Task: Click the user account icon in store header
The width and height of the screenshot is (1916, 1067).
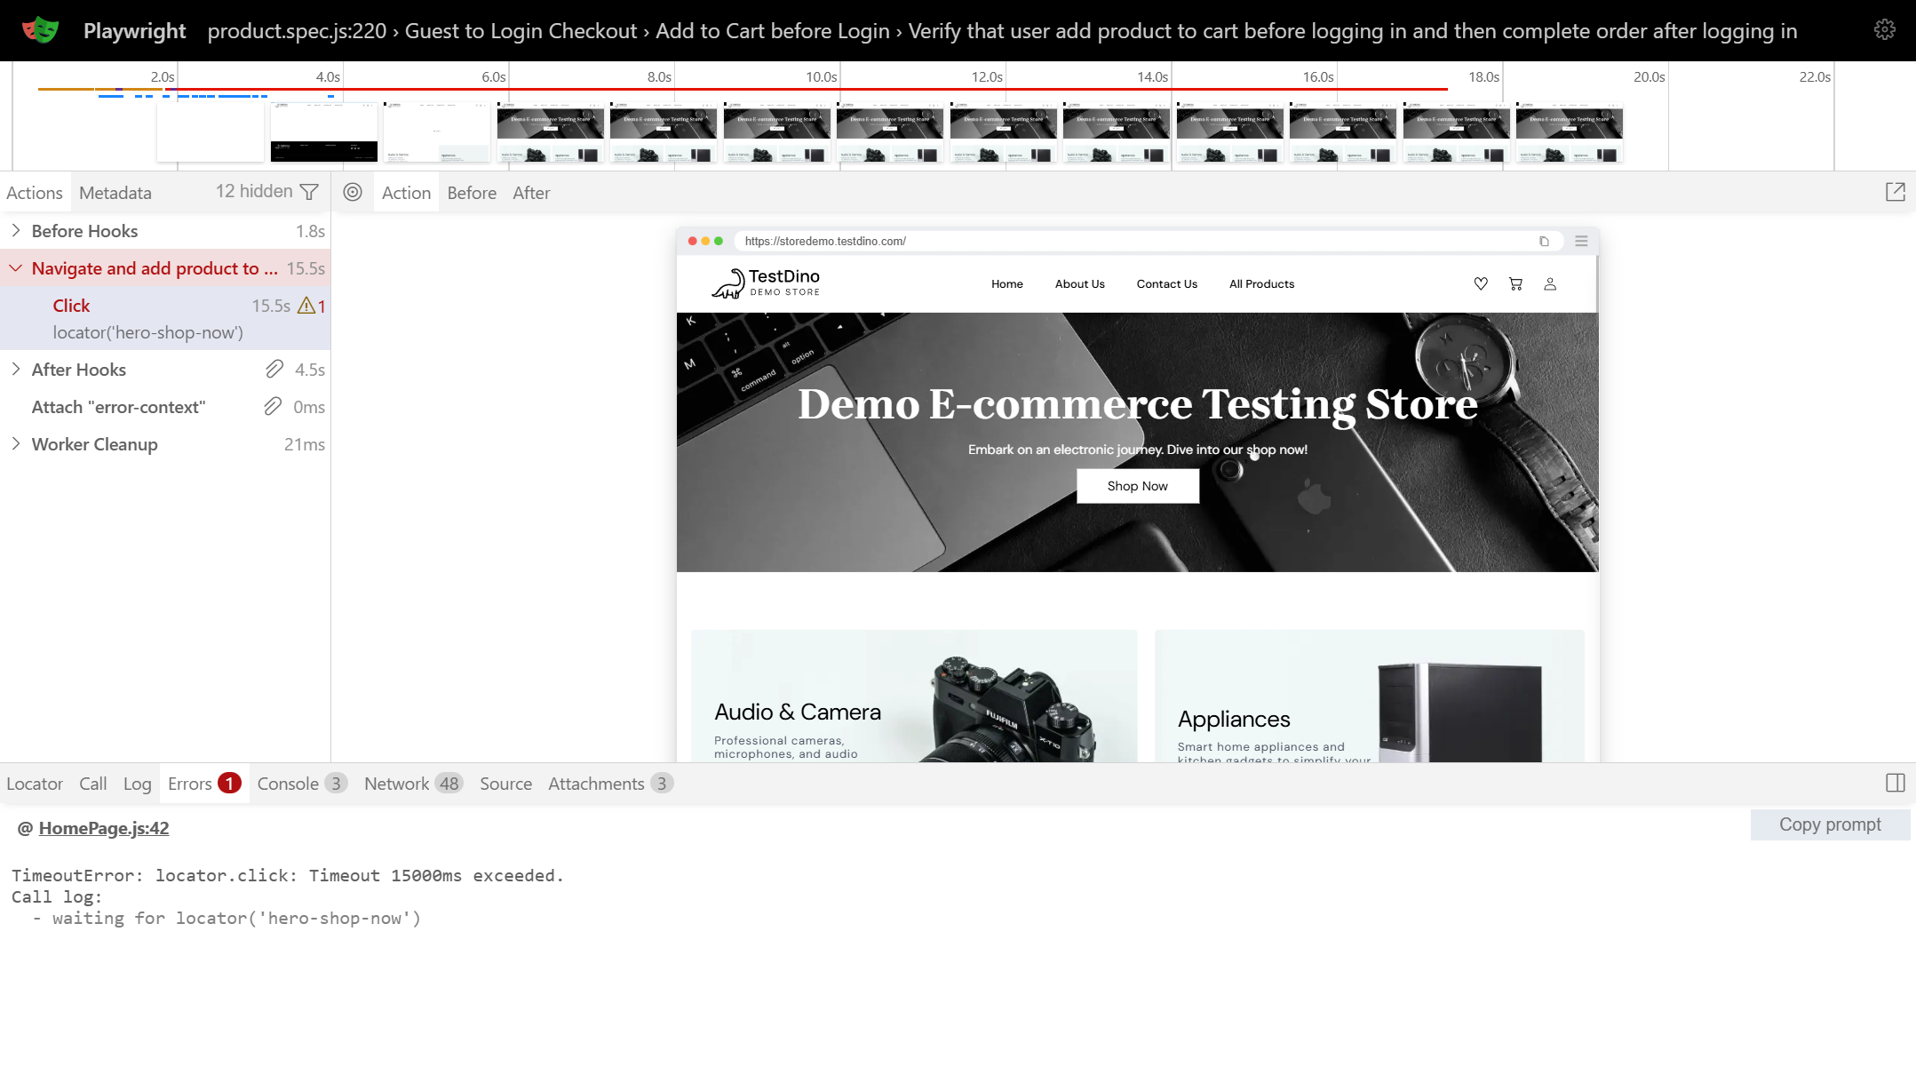Action: [x=1550, y=283]
